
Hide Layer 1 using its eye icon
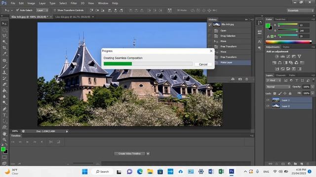(268, 100)
